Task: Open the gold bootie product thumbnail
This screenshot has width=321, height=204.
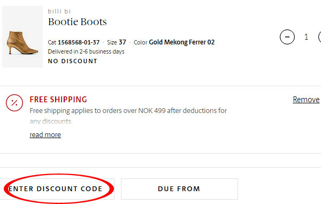Action: 22,36
